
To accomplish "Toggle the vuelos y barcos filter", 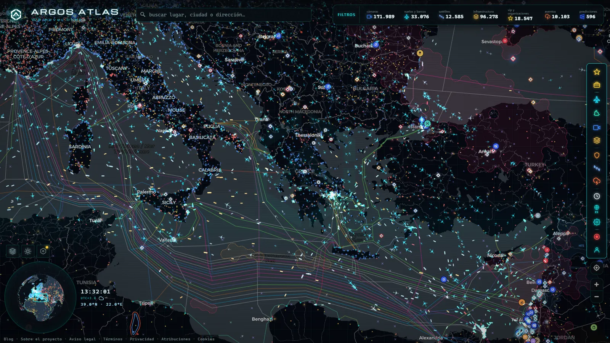I will coord(416,15).
